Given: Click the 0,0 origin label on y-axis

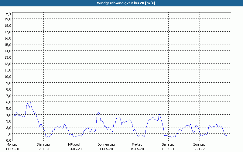Looking at the screenshot, I should [9, 140].
